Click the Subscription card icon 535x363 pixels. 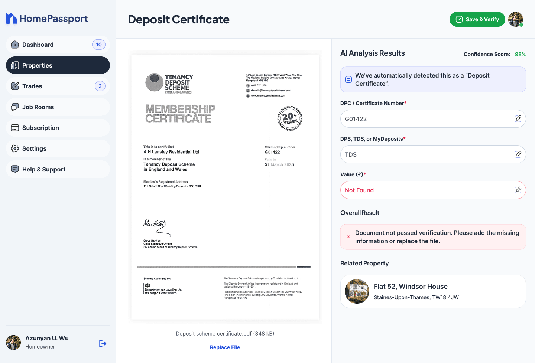pyautogui.click(x=15, y=128)
